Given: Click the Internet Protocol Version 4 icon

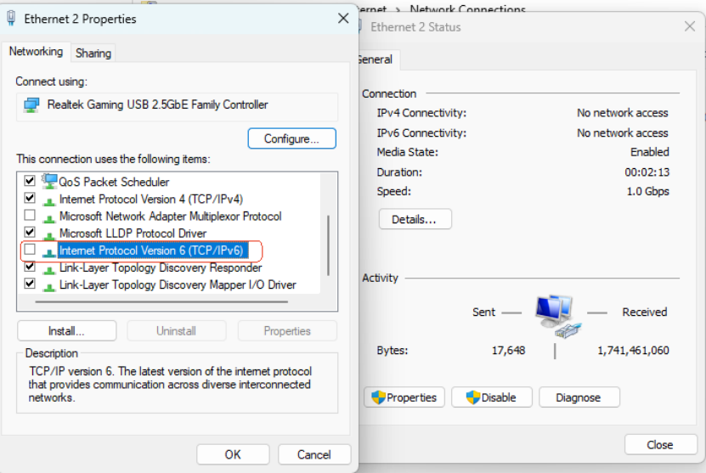Looking at the screenshot, I should pos(49,200).
